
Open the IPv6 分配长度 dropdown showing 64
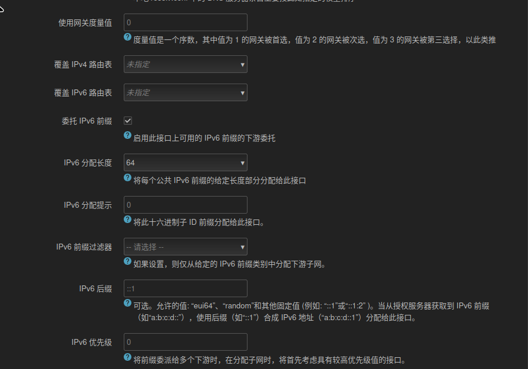[x=185, y=162]
